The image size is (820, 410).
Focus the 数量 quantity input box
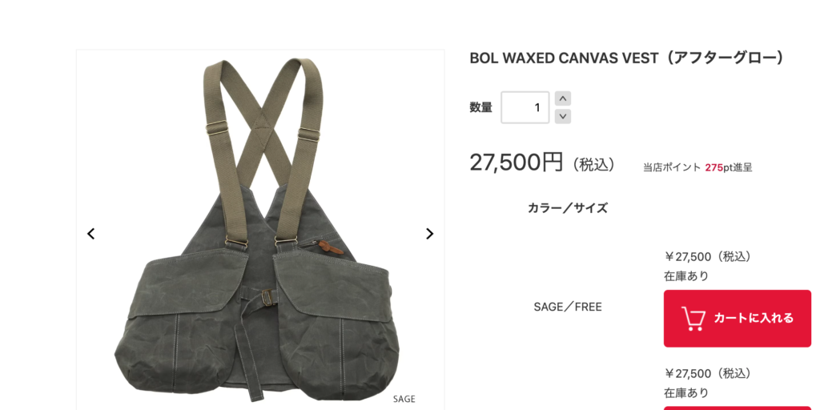[x=525, y=107]
